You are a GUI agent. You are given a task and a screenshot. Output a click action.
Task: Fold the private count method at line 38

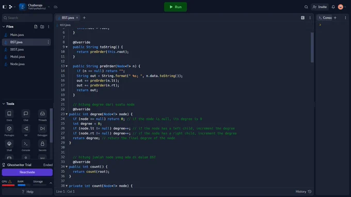tap(67, 186)
